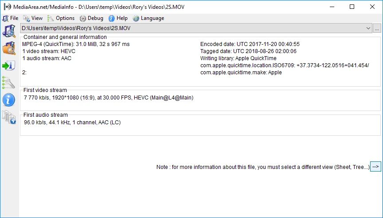This screenshot has width=383, height=218.
Task: Click the '-->' different view button
Action: point(375,167)
